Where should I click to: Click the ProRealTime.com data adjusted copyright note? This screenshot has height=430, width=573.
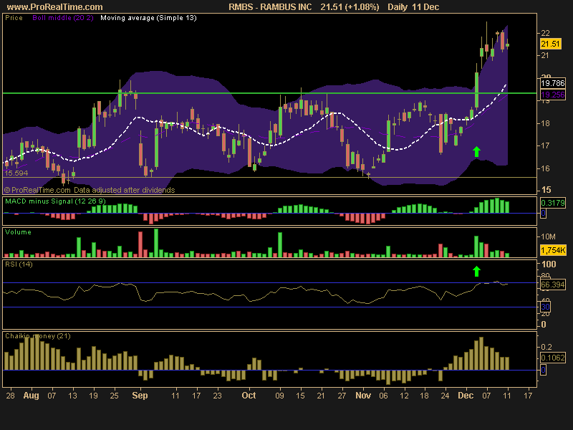(x=90, y=190)
